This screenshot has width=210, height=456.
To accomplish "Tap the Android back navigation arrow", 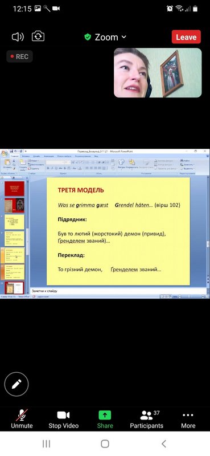I will tap(163, 443).
